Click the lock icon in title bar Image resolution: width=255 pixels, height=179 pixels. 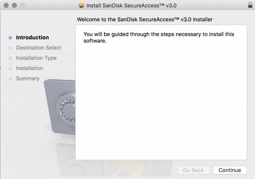pos(250,5)
